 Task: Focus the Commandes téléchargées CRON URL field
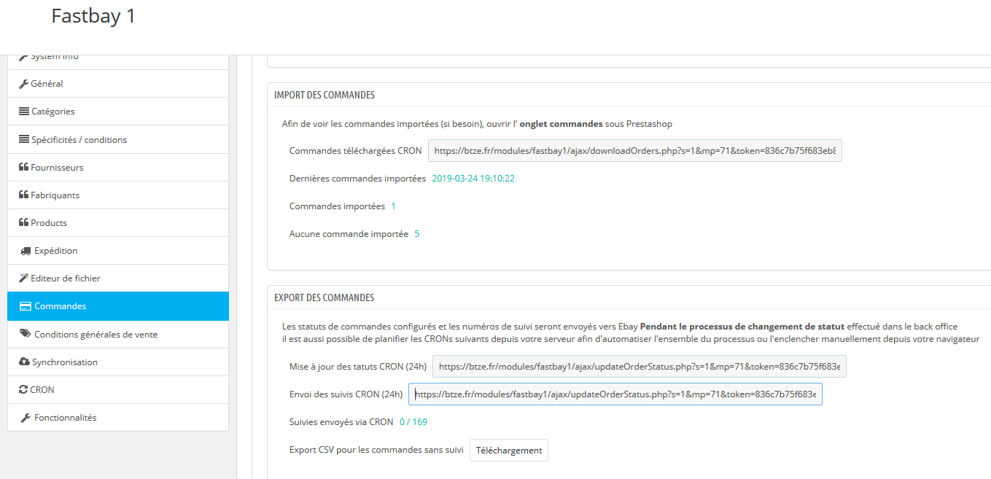[x=634, y=151]
